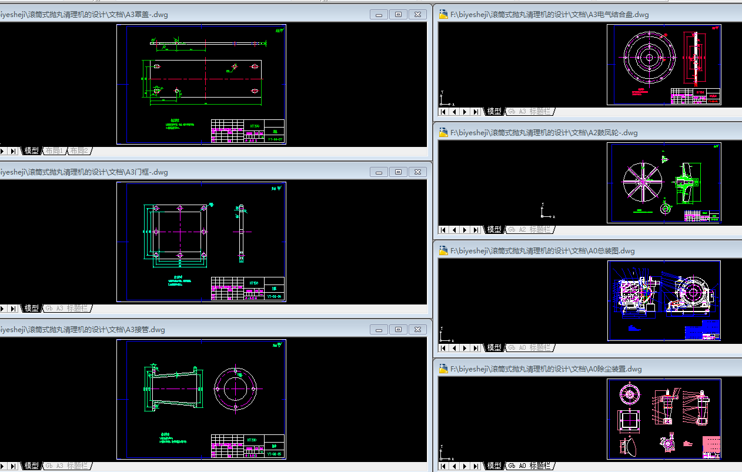Click the A3罩盖-.dwg title bar text
The image size is (742, 472).
84,15
